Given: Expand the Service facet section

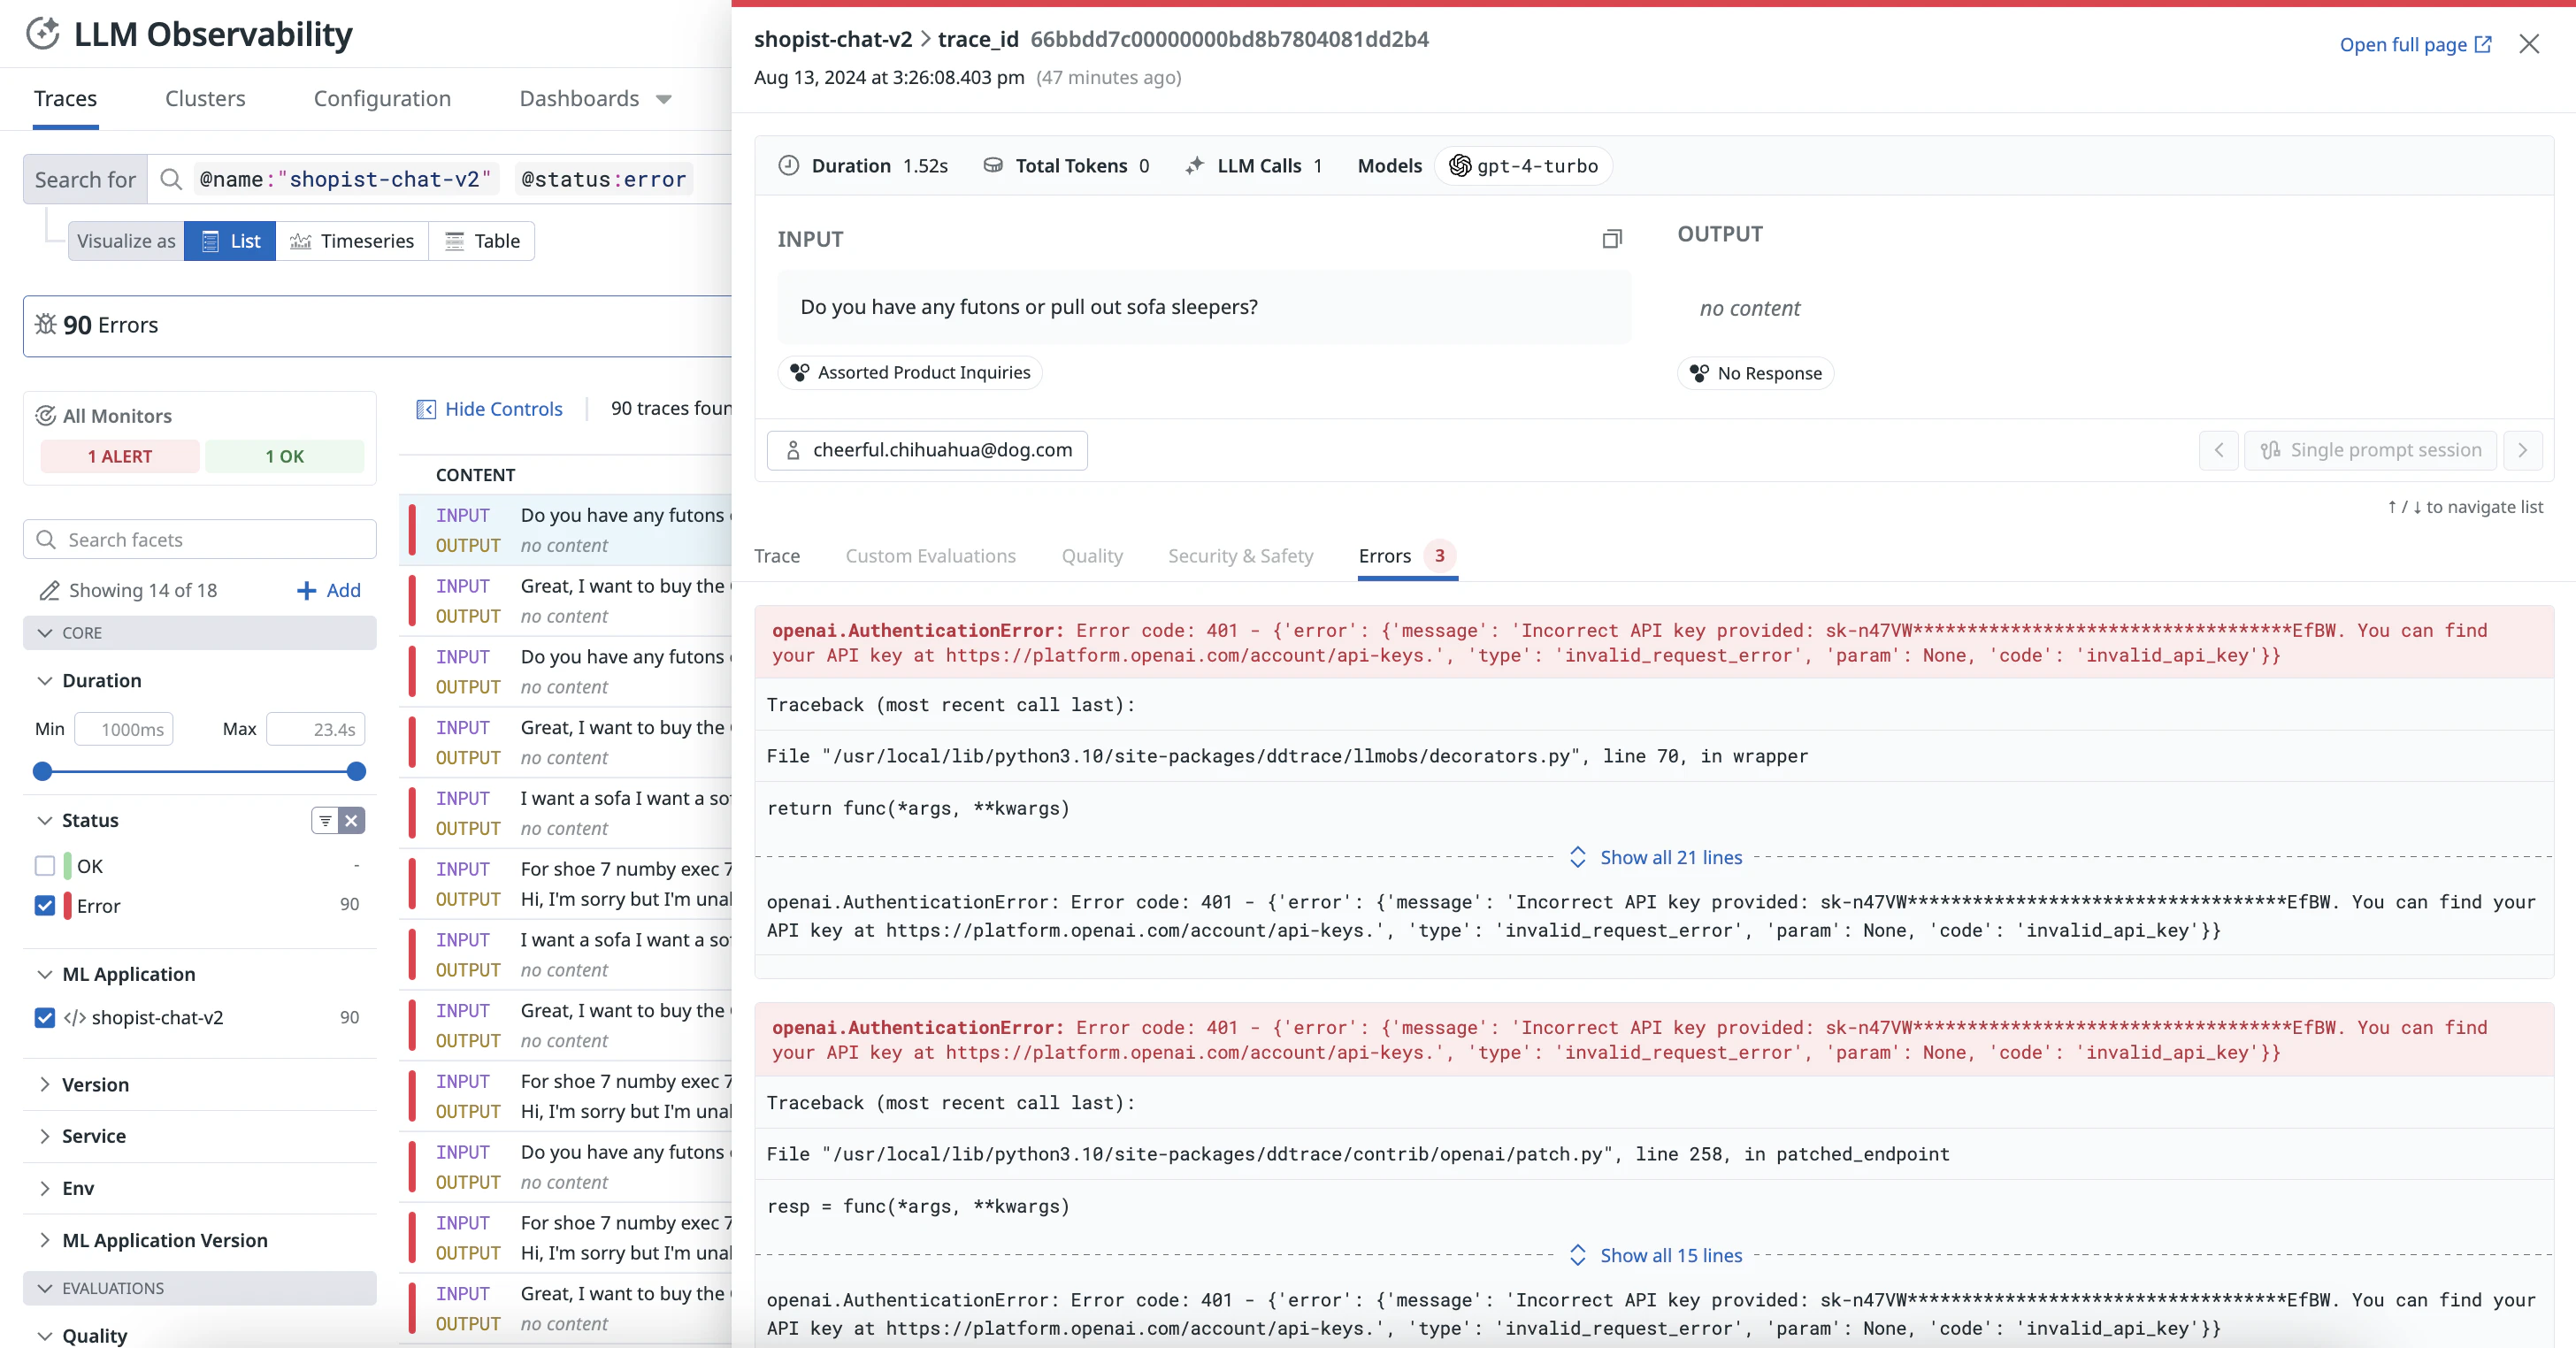Looking at the screenshot, I should pyautogui.click(x=45, y=1136).
